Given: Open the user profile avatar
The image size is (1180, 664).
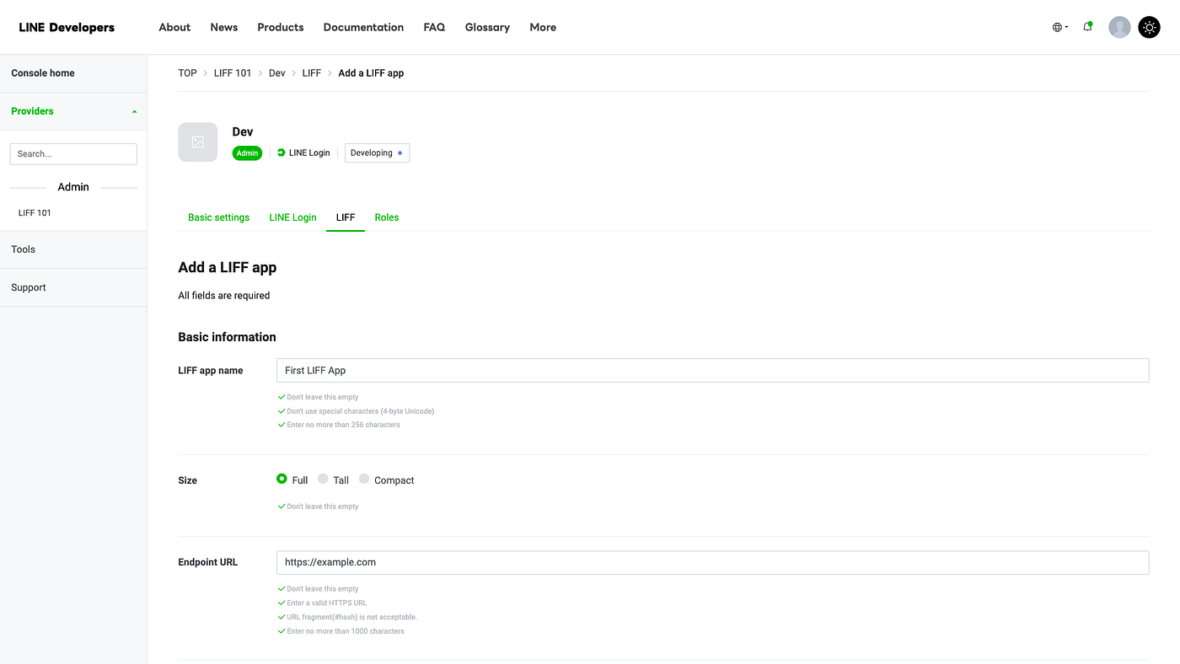Looking at the screenshot, I should 1119,27.
